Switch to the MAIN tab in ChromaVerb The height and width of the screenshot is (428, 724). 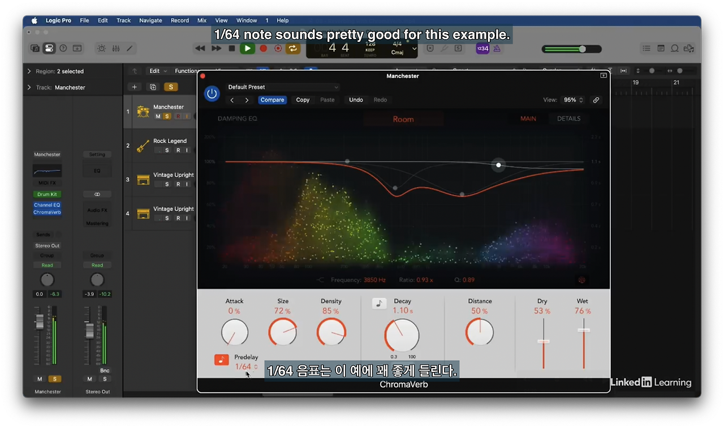point(528,119)
